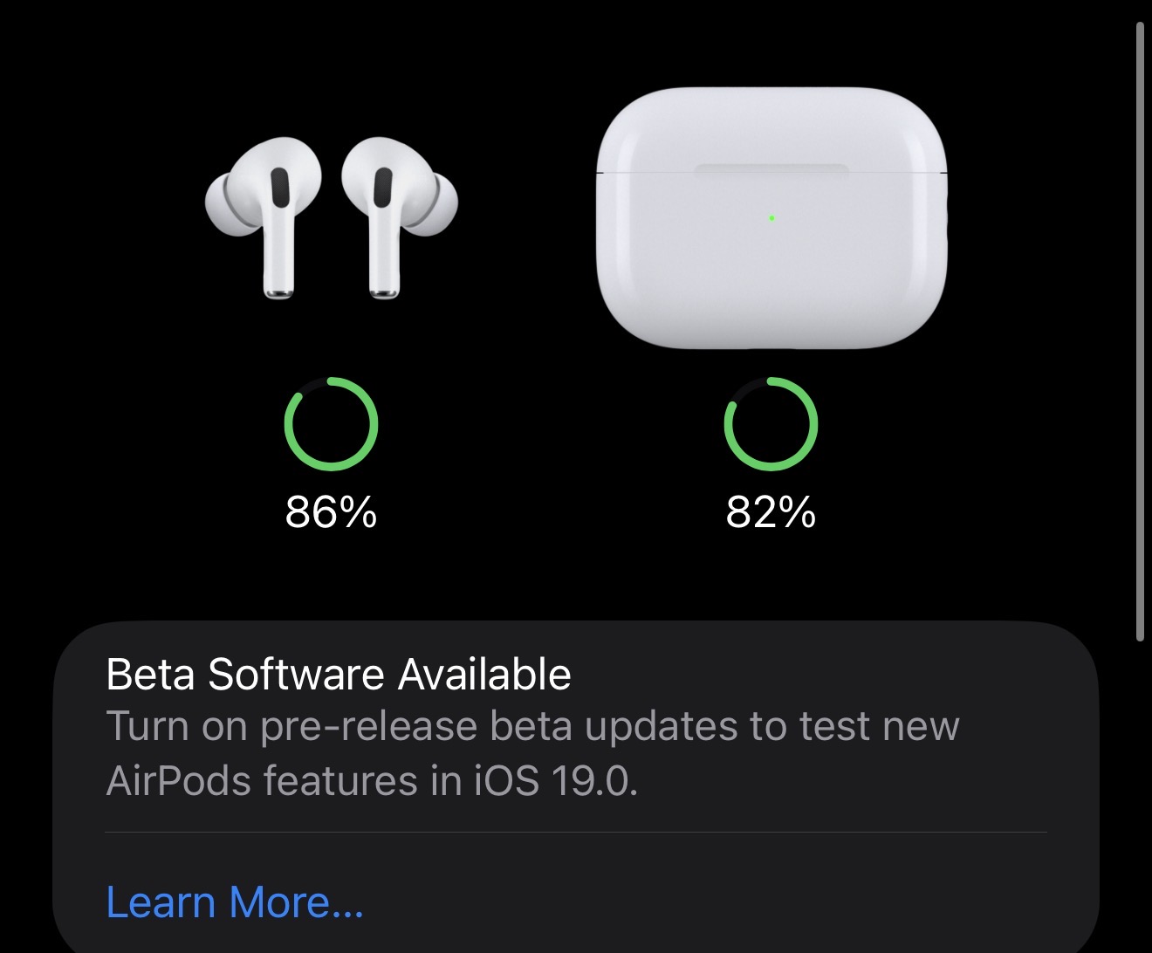The height and width of the screenshot is (953, 1152).
Task: Tap the black vent on the left AirPod
Action: point(279,189)
